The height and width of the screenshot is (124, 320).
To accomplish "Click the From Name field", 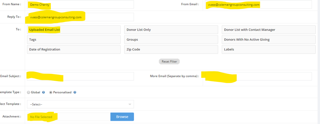I will (80, 5).
